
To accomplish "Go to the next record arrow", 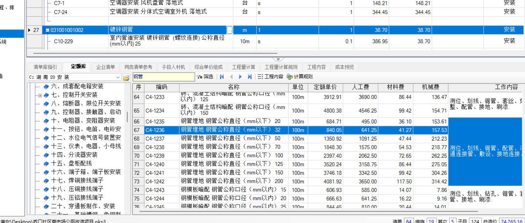I will (240, 77).
